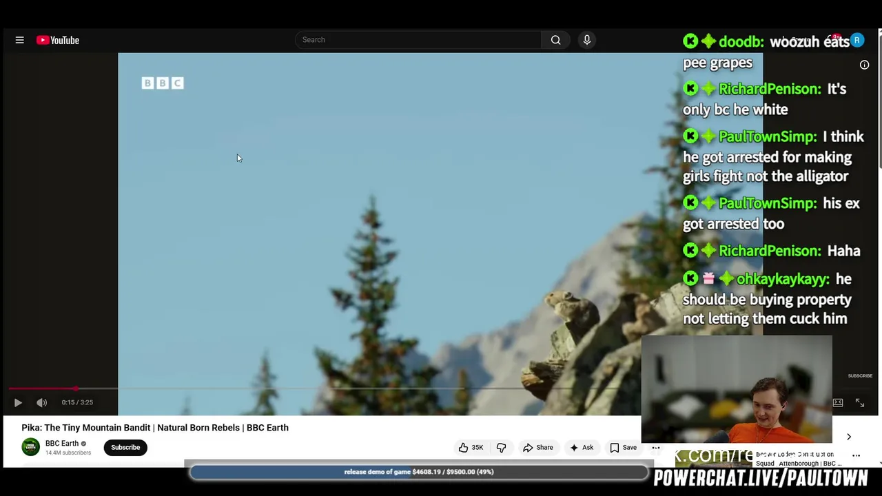This screenshot has width=882, height=496.
Task: Click the 0:15 / 3:25 timestamp
Action: 77,402
